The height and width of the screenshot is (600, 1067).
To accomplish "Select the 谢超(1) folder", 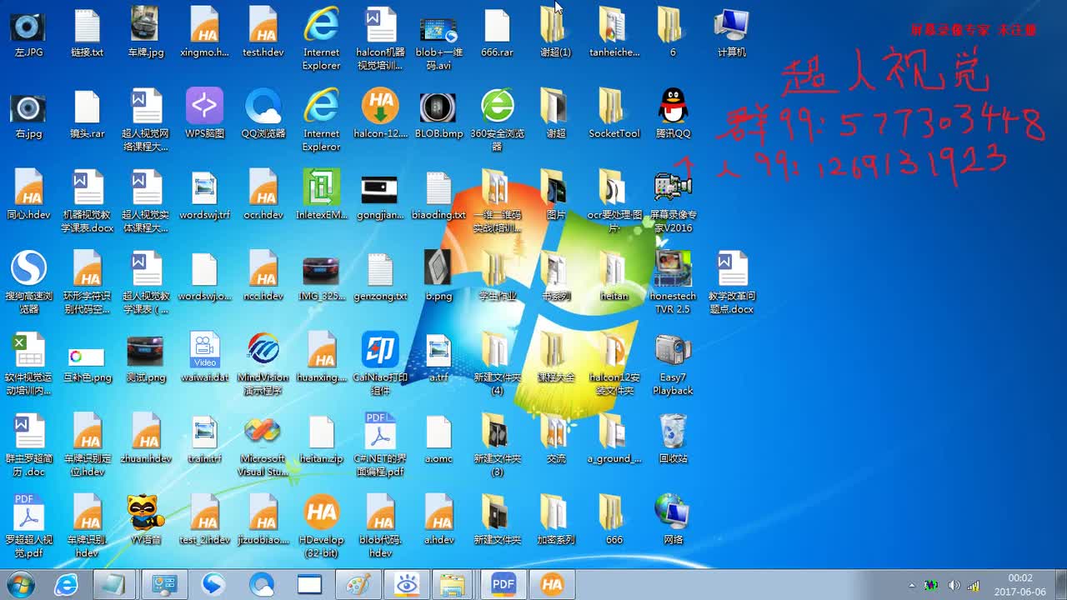I will pyautogui.click(x=556, y=32).
